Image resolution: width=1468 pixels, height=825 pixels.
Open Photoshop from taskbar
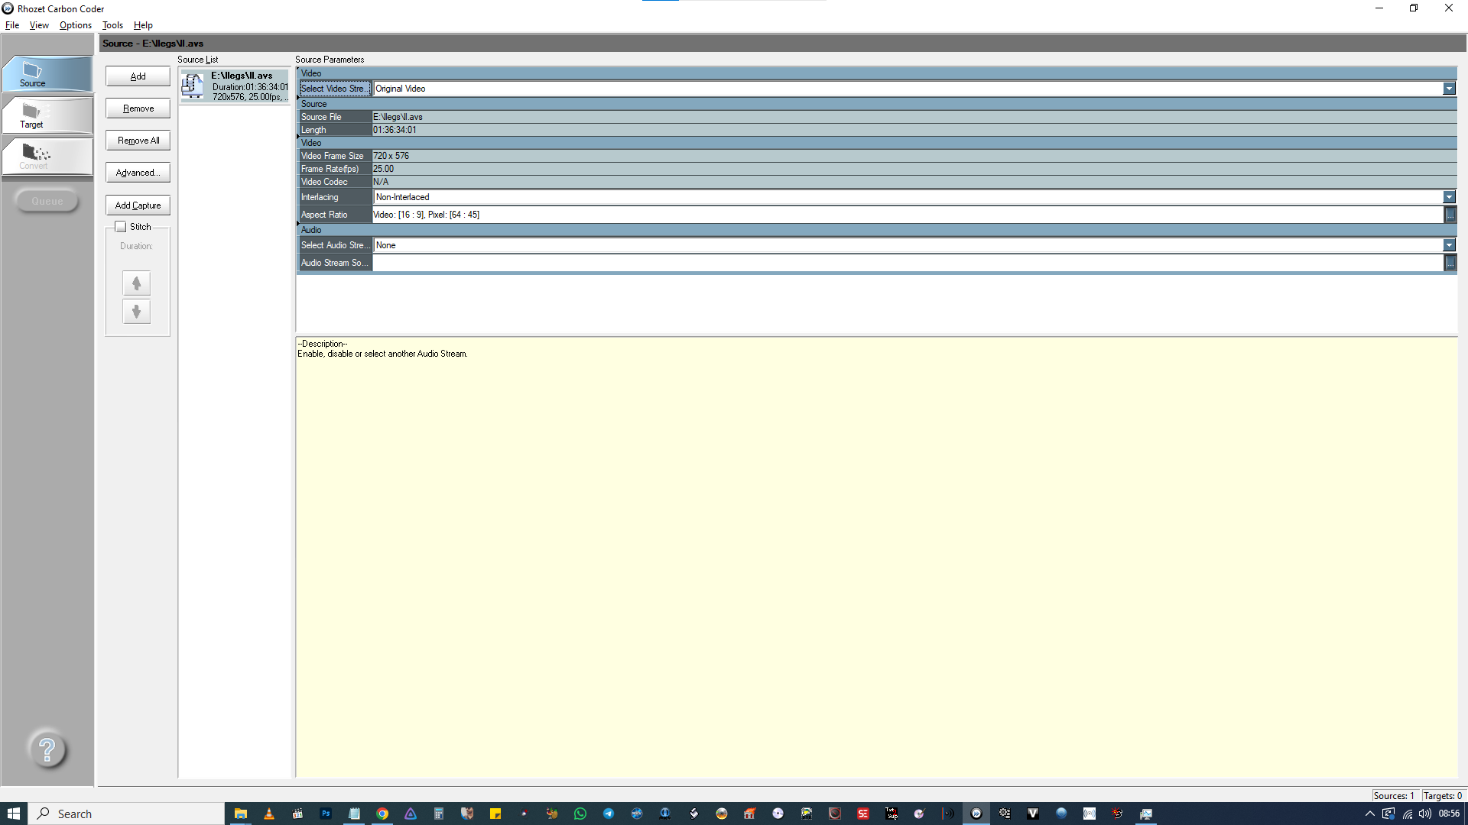tap(326, 814)
